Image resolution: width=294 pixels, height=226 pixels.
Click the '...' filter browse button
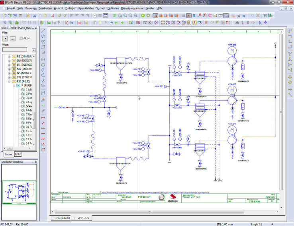13,38
